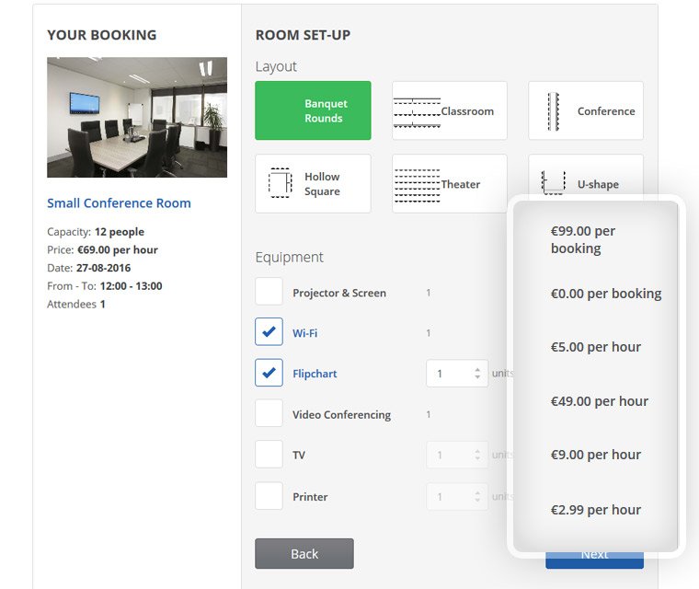Viewport: 699px width, 589px height.
Task: Tick the Video Conferencing checkbox
Action: coord(269,413)
